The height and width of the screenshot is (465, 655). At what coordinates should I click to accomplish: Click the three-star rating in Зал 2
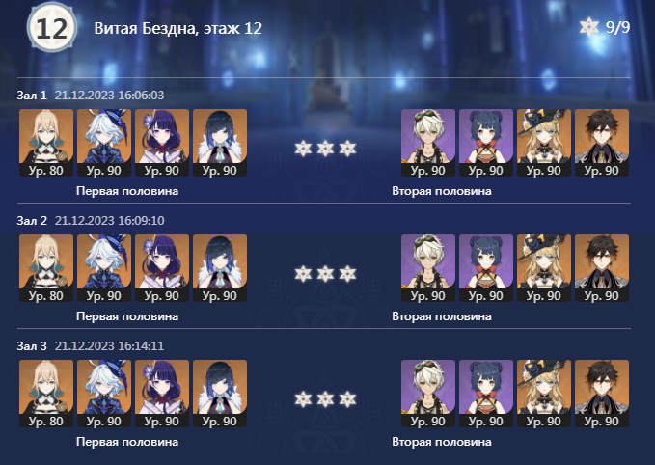click(x=325, y=274)
